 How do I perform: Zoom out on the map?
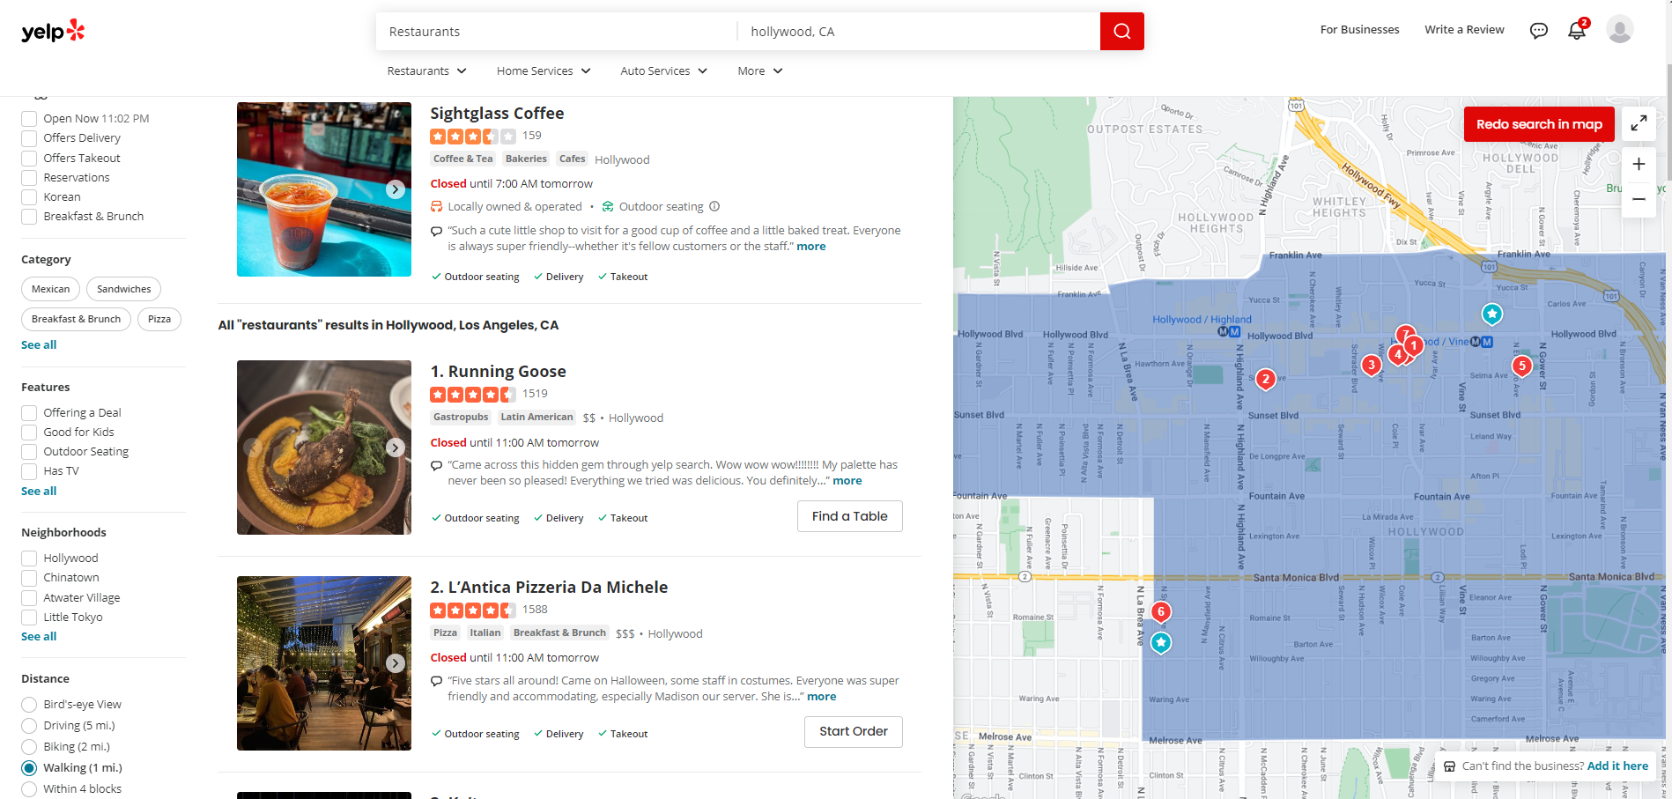(1639, 199)
